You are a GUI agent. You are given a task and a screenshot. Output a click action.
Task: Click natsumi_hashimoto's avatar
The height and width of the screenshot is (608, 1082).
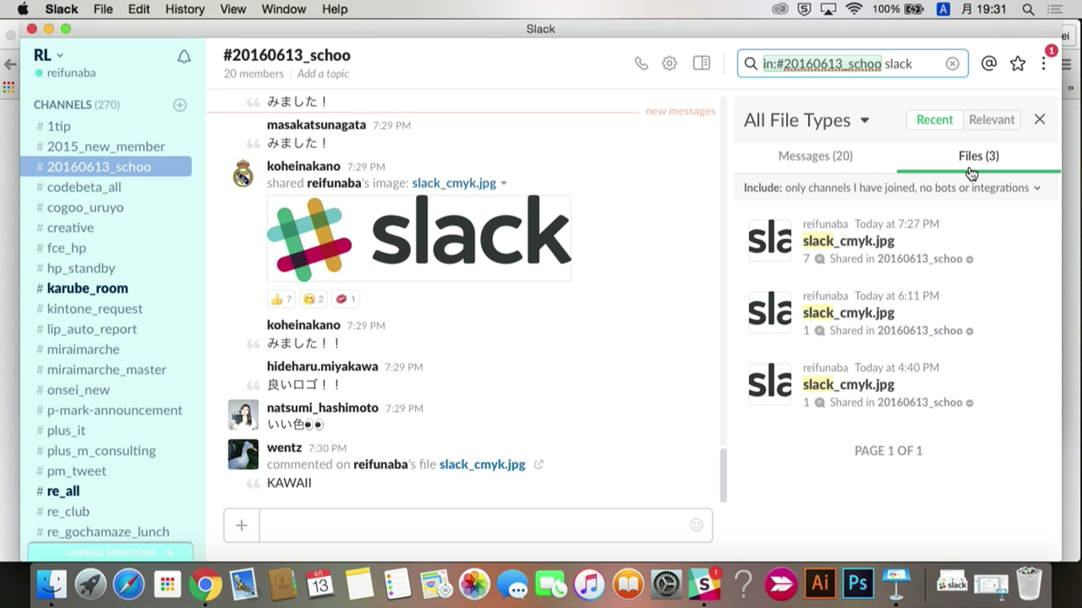pyautogui.click(x=243, y=414)
